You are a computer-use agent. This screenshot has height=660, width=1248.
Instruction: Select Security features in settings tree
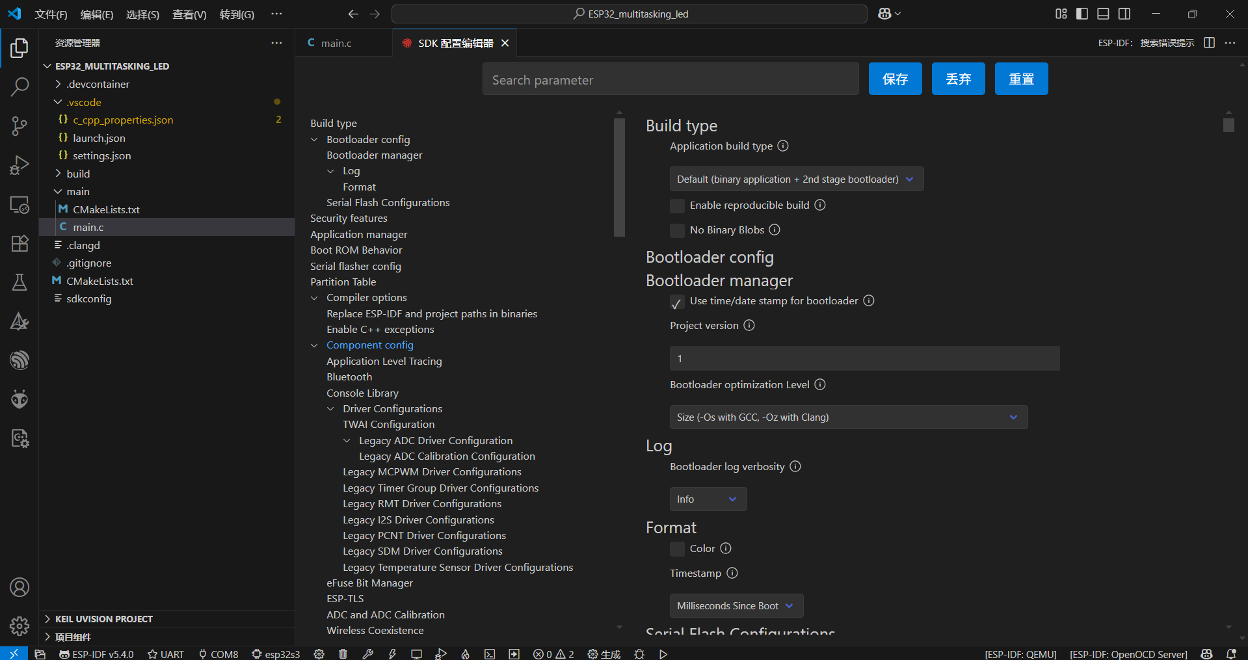point(349,218)
